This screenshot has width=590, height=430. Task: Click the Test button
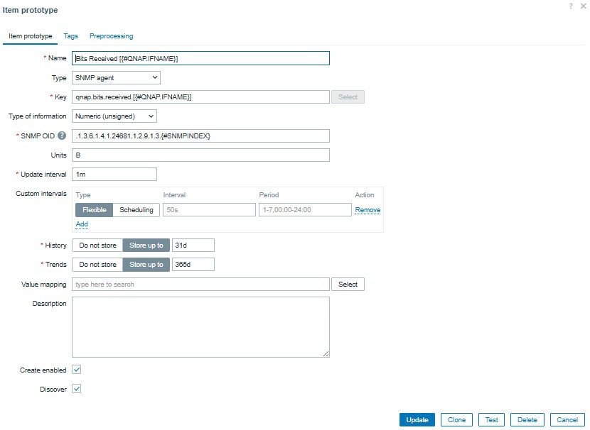(491, 420)
